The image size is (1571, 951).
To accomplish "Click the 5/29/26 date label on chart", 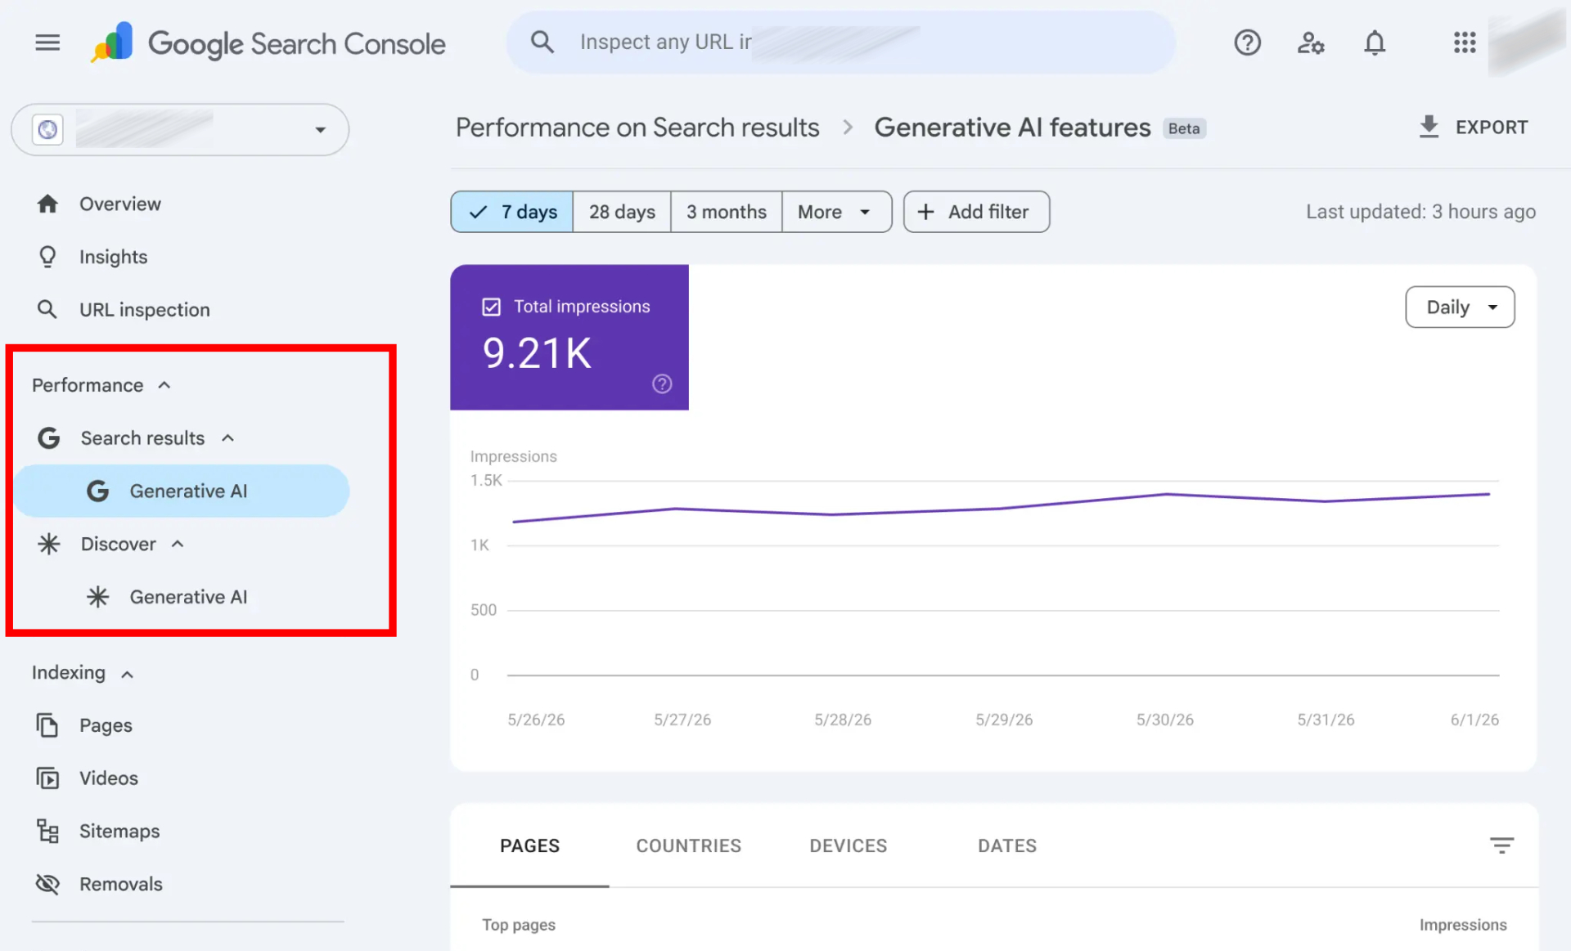I will pos(1004,720).
